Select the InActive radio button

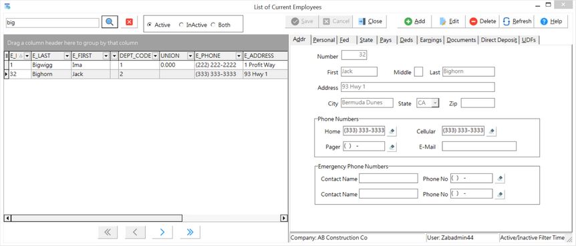click(x=180, y=25)
